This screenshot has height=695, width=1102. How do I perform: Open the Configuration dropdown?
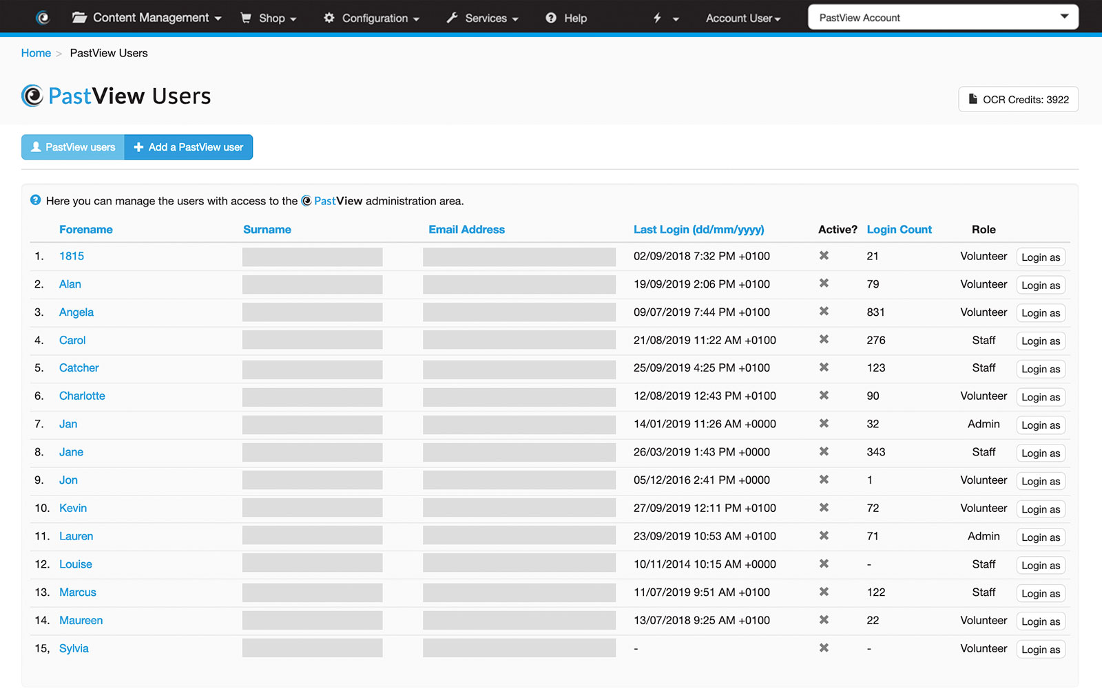pyautogui.click(x=372, y=18)
